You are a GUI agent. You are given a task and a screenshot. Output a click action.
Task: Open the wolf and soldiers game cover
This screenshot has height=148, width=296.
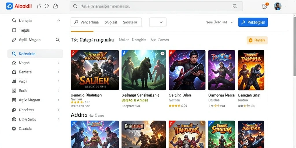point(144,70)
